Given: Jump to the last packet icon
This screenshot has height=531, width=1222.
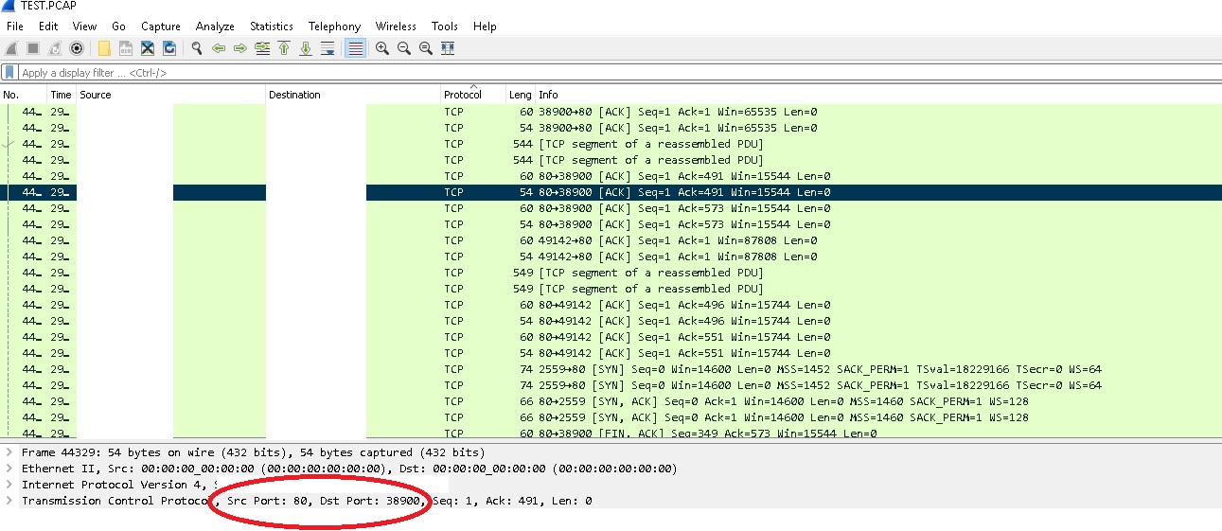Looking at the screenshot, I should click(x=306, y=48).
